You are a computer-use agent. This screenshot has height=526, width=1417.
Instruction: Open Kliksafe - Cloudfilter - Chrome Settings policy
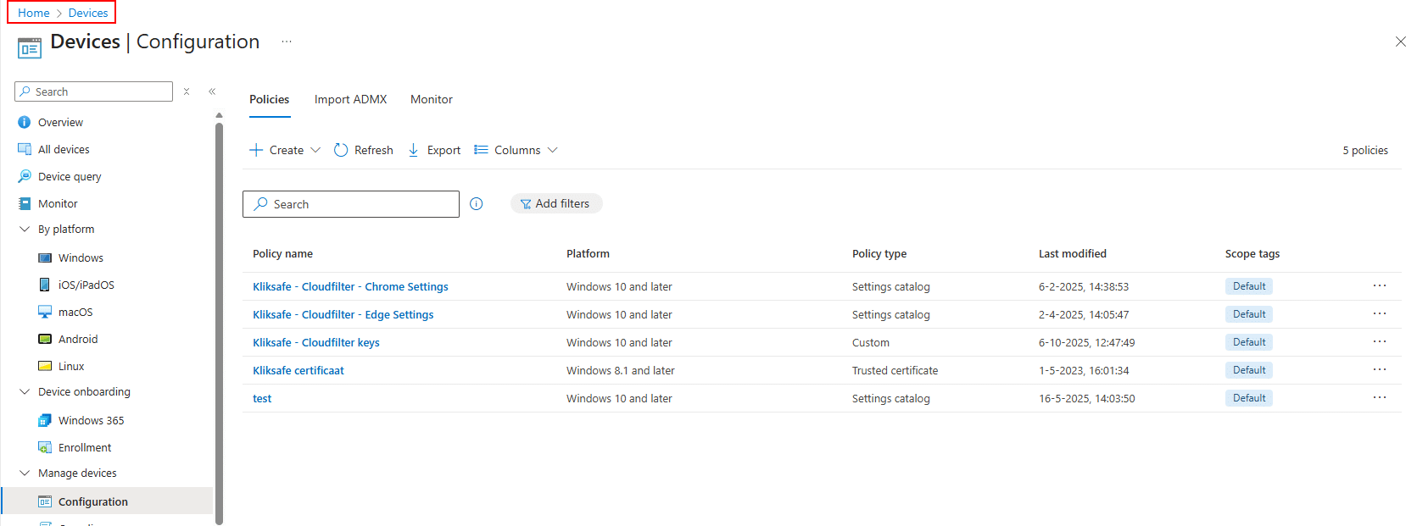(x=350, y=287)
